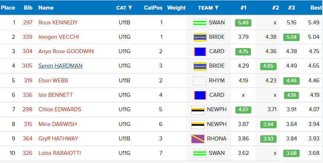The width and height of the screenshot is (323, 163).
Task: Open Gryff HATHWAY's profile link
Action: click(x=58, y=139)
